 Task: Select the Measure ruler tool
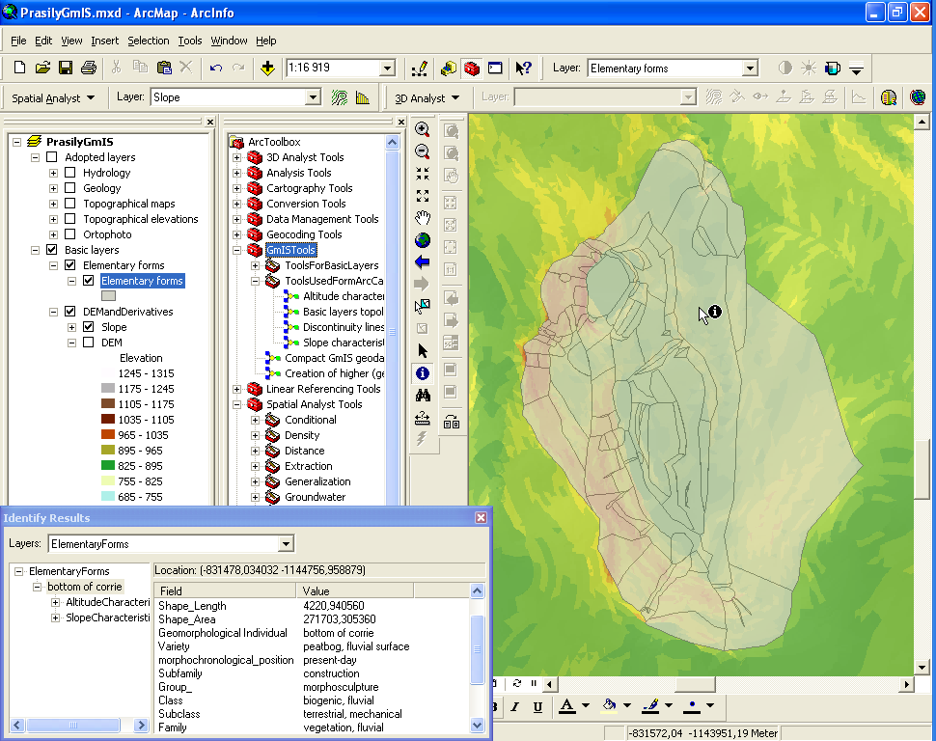422,418
